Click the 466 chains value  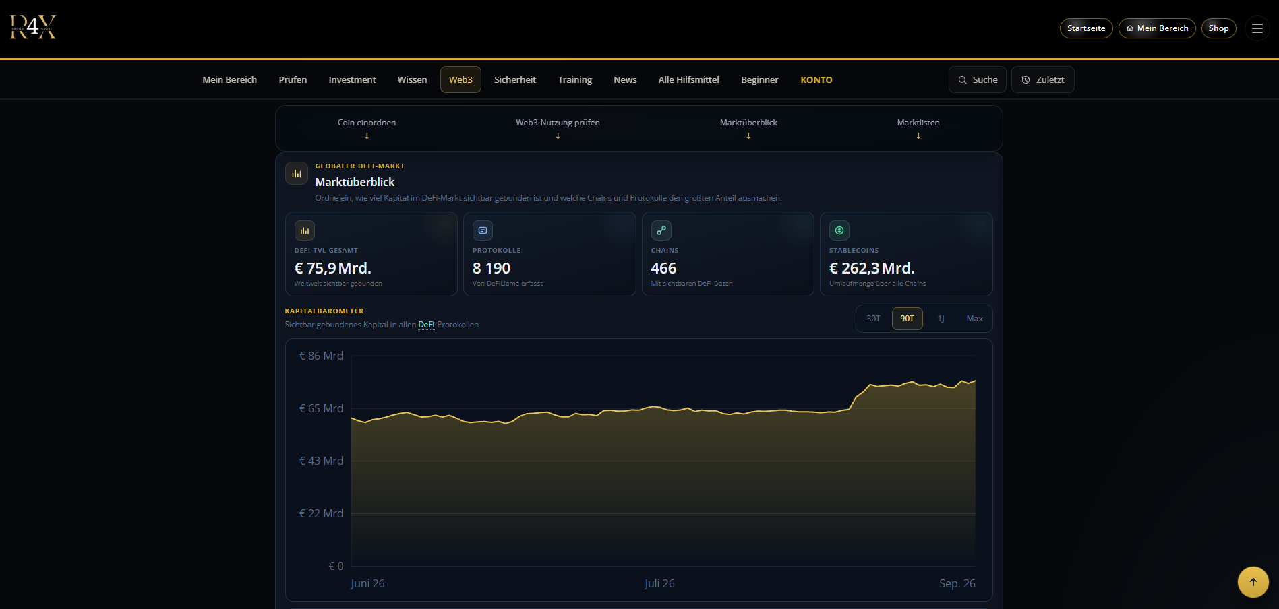[x=663, y=268]
